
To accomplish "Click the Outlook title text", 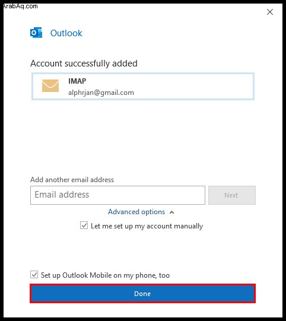I will [x=66, y=33].
